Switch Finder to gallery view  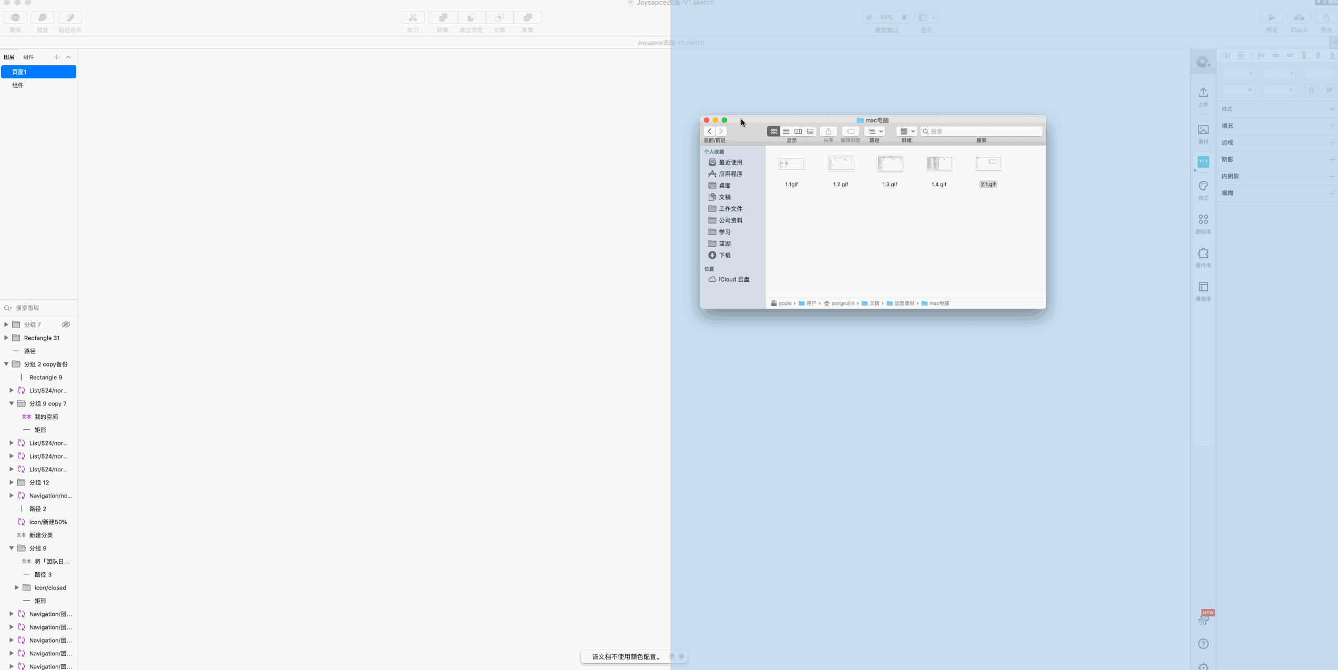pos(810,131)
